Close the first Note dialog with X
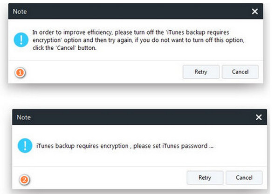Image resolution: width=275 pixels, height=194 pixels. pyautogui.click(x=255, y=12)
